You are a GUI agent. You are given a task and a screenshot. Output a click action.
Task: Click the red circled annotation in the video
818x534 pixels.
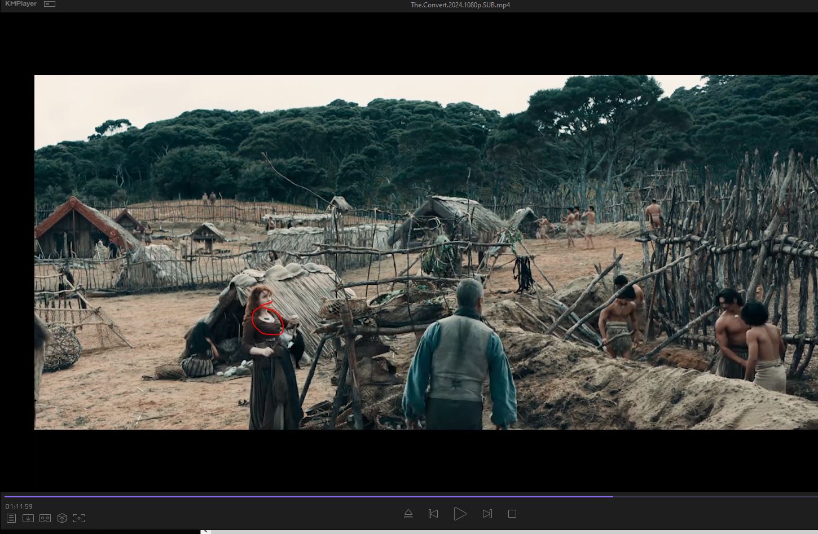coord(267,320)
